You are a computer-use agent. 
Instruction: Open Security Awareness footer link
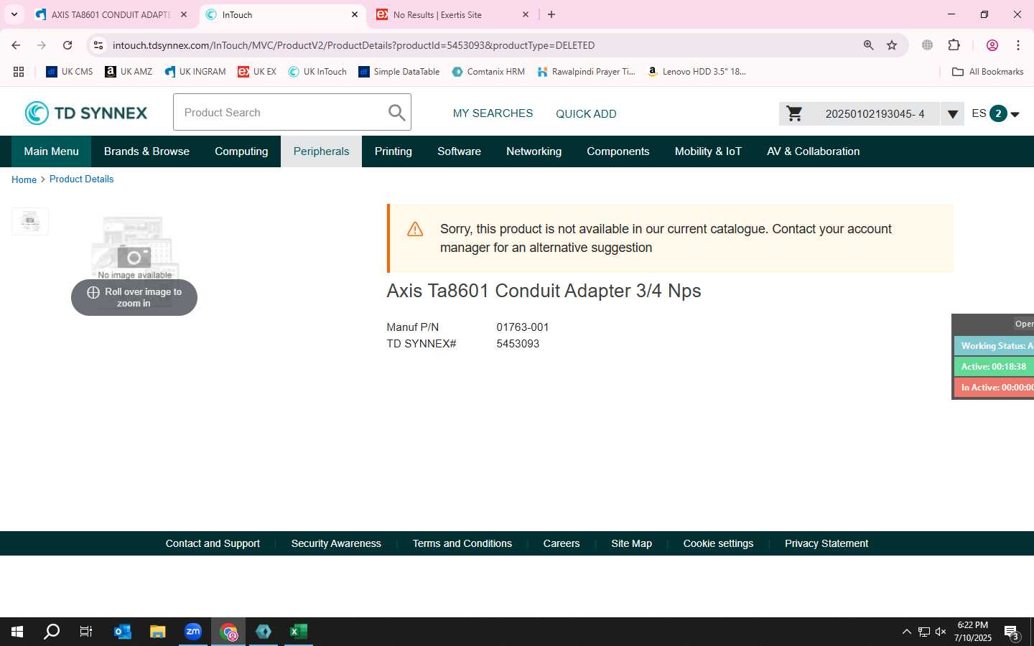pyautogui.click(x=336, y=543)
